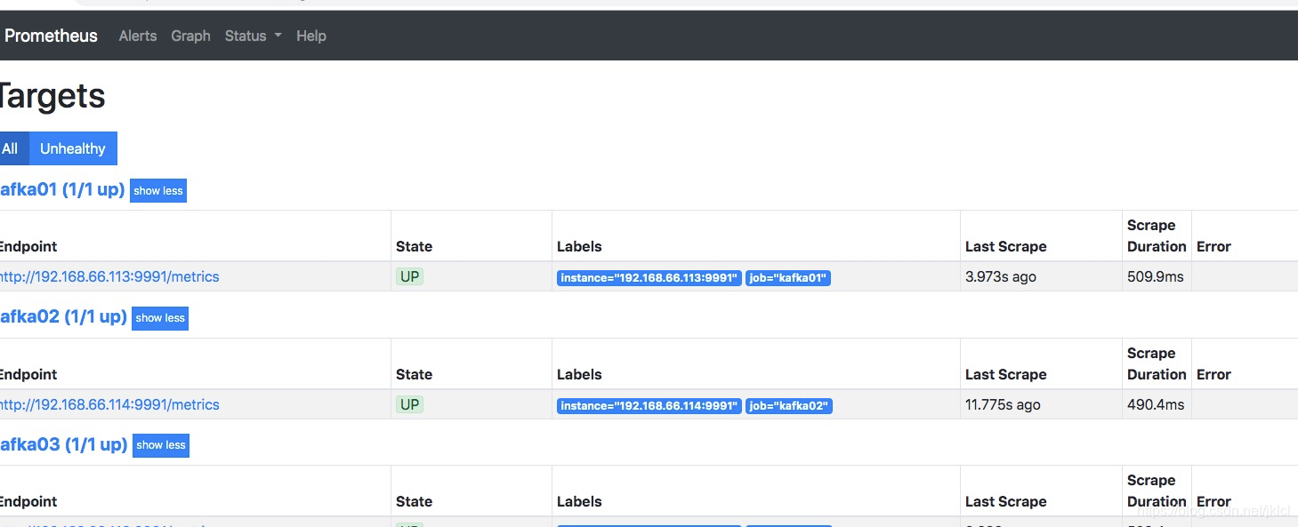Select the All targets filter
The image size is (1298, 527).
pyautogui.click(x=12, y=148)
